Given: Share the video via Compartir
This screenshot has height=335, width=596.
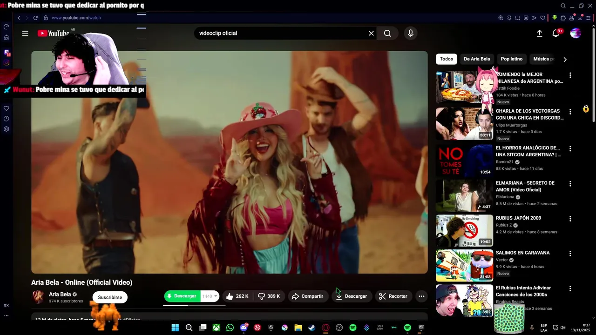Looking at the screenshot, I should (x=307, y=296).
